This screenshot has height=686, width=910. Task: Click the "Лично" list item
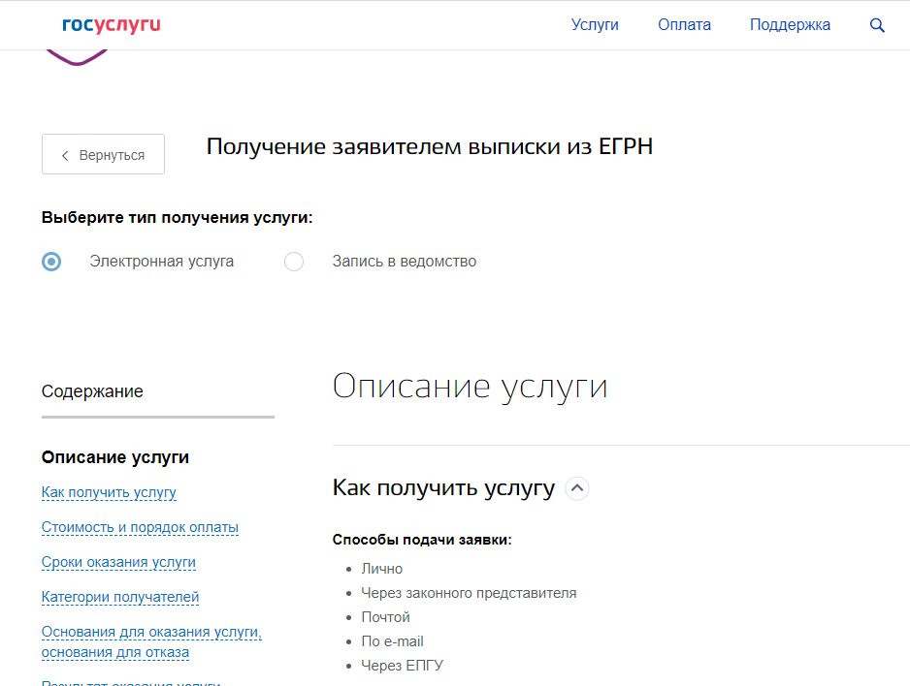coord(382,569)
